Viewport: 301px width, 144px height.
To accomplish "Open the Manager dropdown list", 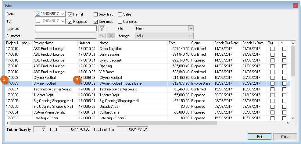I will click(x=191, y=36).
